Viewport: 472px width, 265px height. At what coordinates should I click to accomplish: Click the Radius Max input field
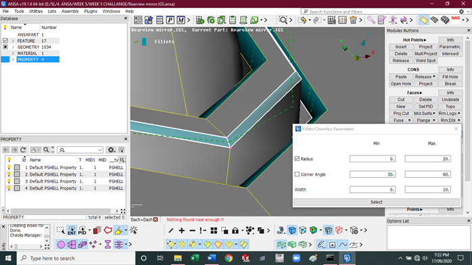point(428,158)
